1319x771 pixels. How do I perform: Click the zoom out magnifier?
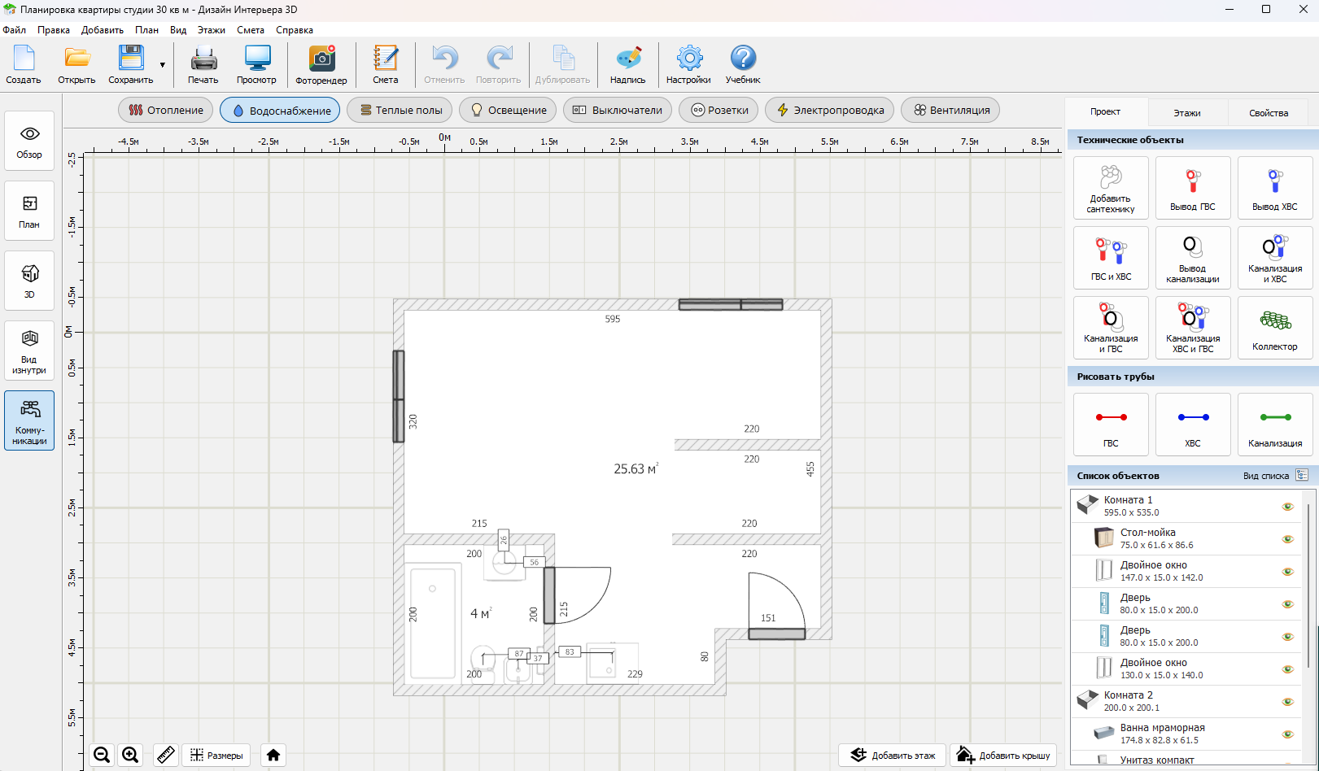pyautogui.click(x=102, y=755)
